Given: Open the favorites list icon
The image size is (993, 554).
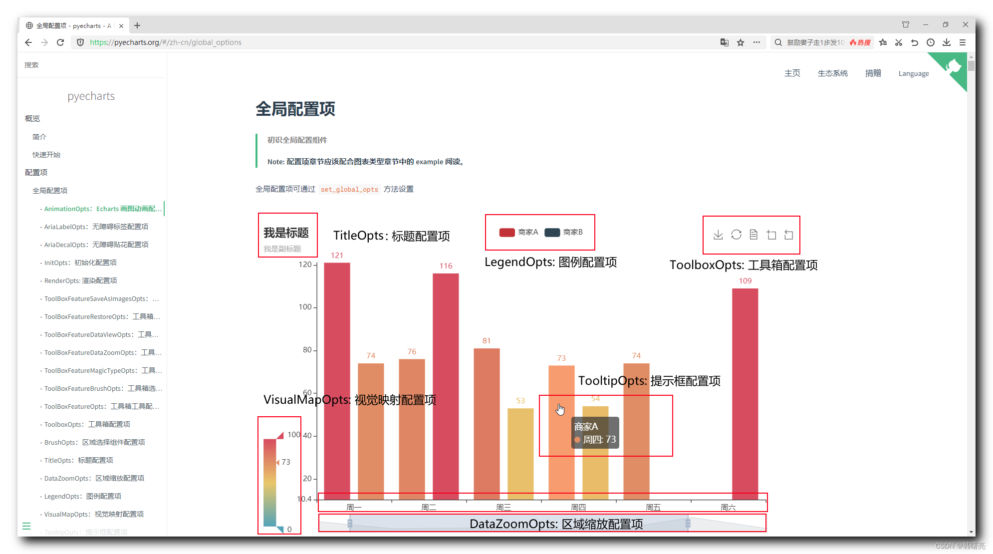Looking at the screenshot, I should point(883,42).
